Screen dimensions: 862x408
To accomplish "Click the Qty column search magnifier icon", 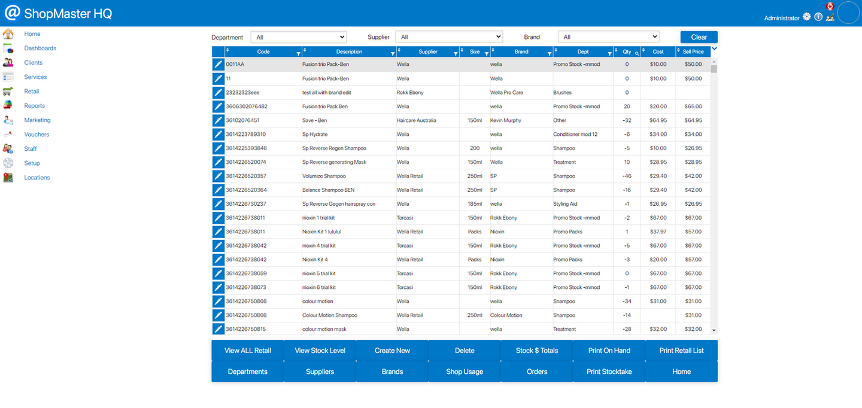I will point(637,54).
